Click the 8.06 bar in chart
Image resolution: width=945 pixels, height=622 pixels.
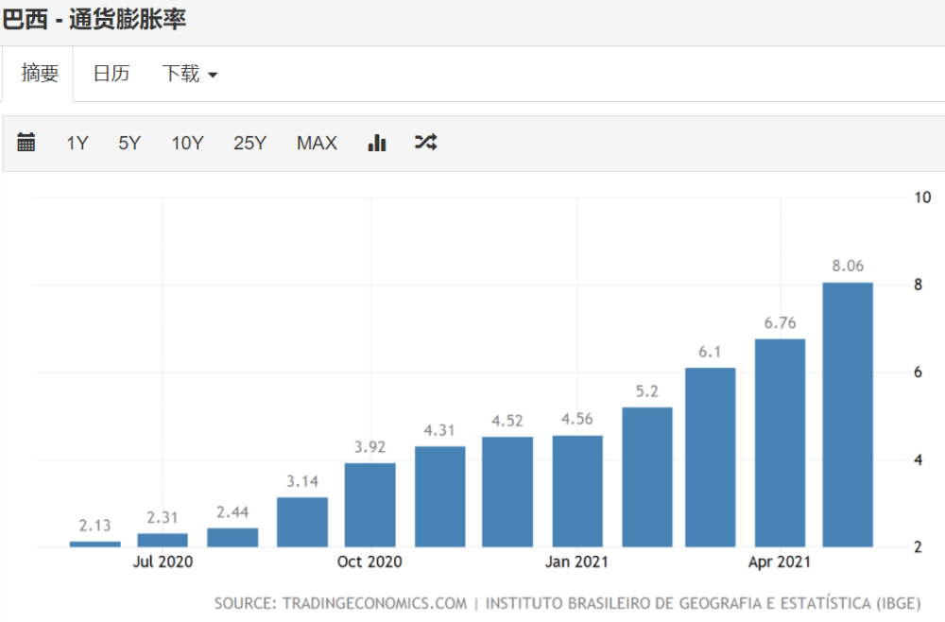click(x=848, y=415)
